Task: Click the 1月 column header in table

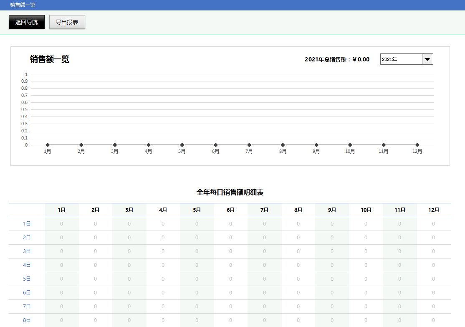Action: 62,210
